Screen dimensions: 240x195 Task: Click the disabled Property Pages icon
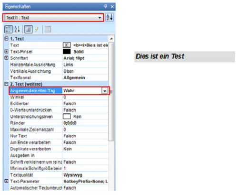click(x=48, y=29)
